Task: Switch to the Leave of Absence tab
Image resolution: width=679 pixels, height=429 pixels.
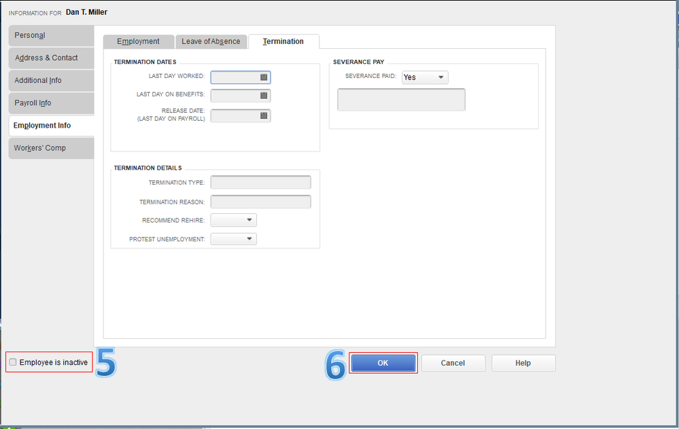Action: tap(211, 41)
